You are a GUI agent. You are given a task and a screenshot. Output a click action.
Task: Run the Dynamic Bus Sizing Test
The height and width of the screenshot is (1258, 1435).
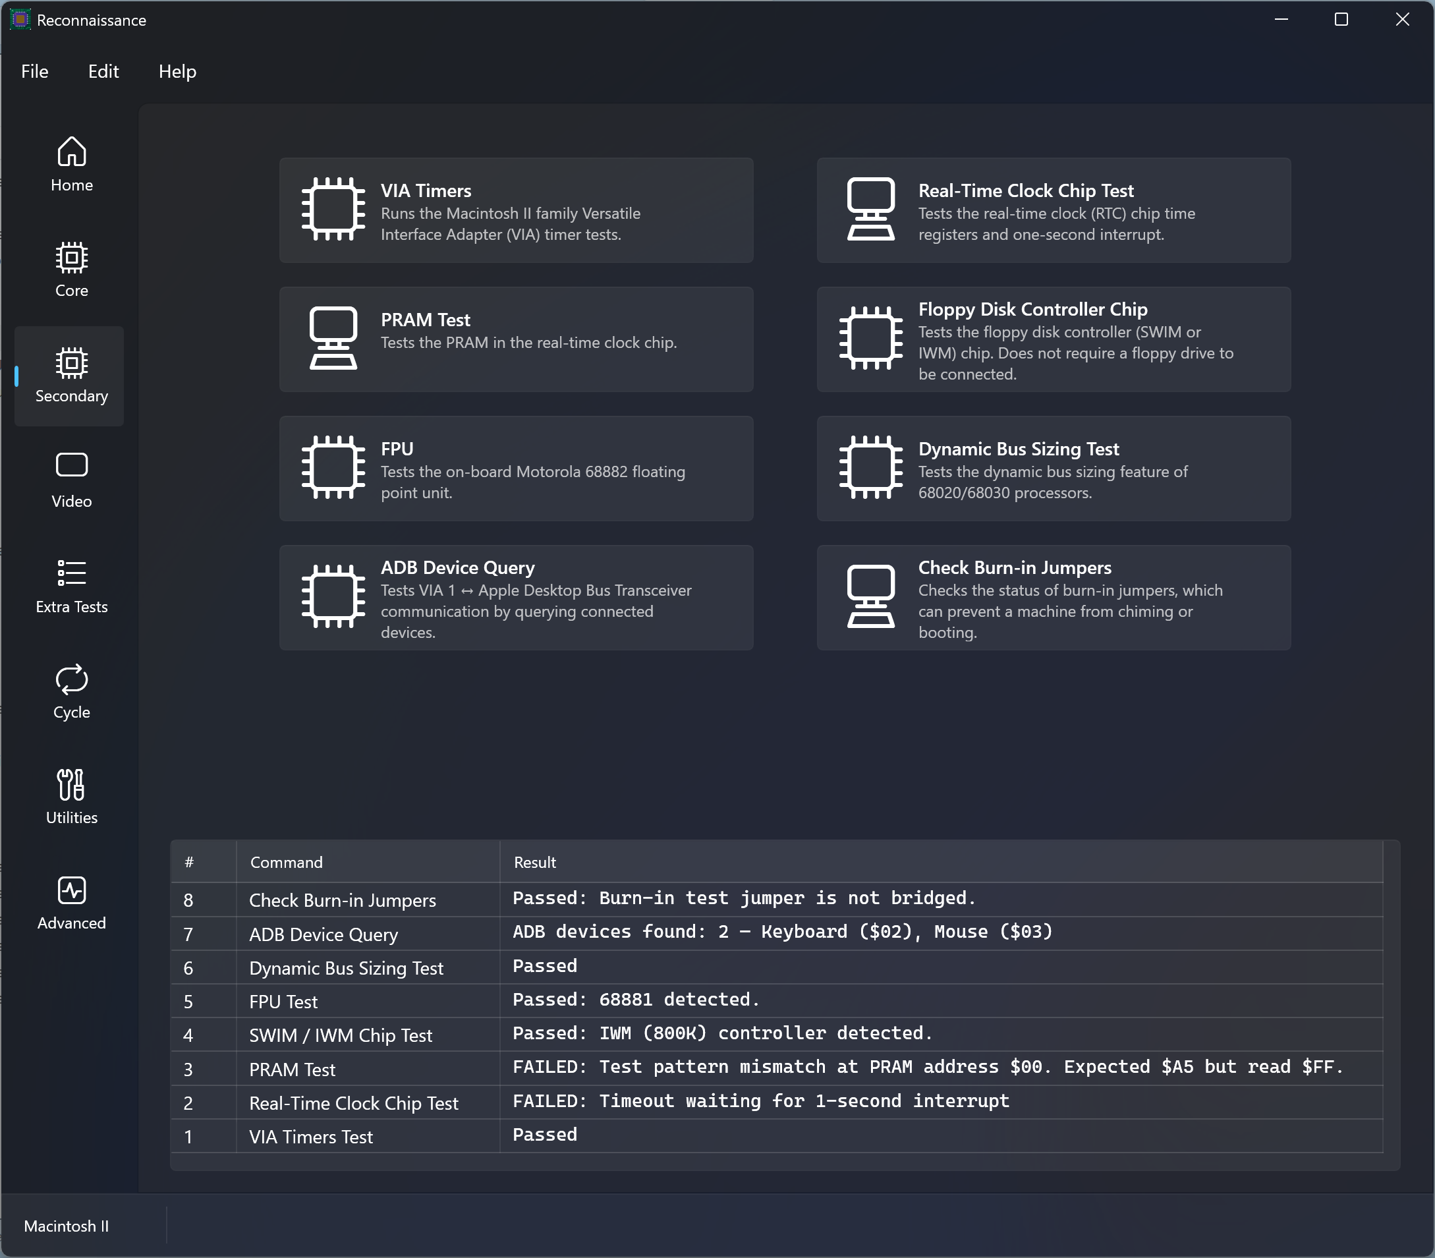1054,469
